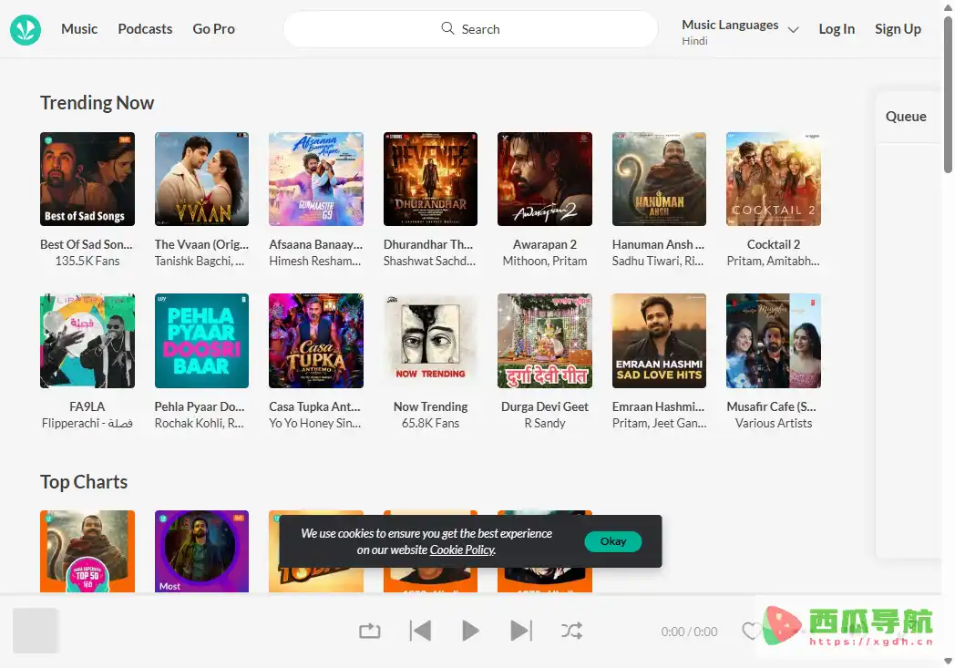955x668 pixels.
Task: Skip to the previous track
Action: point(420,631)
